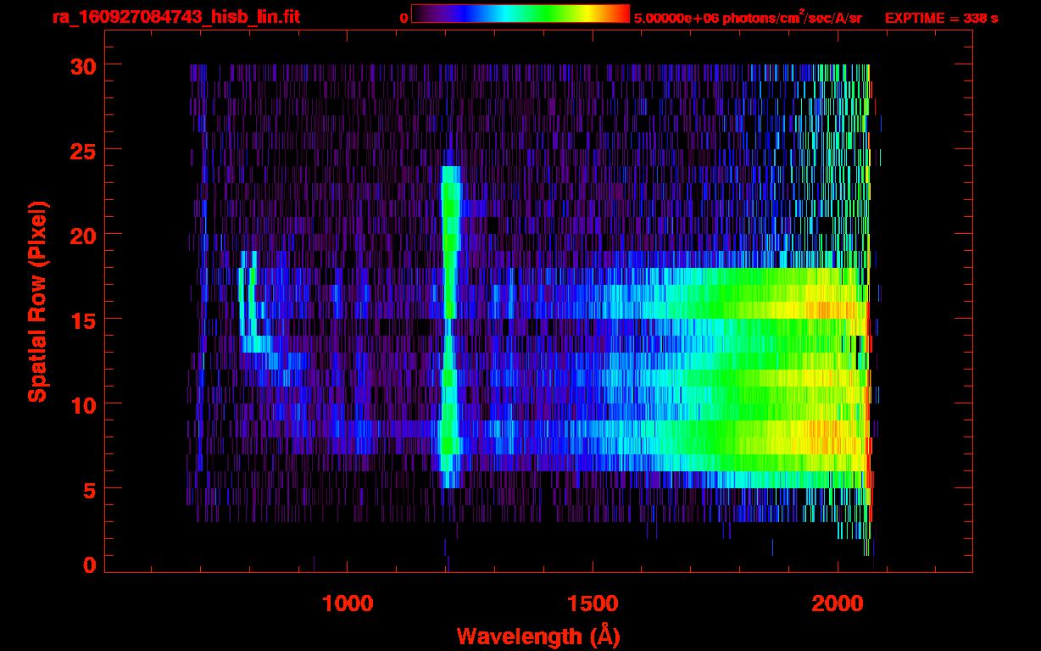This screenshot has width=1041, height=651.
Task: Click the colorbar minimum value 0
Action: click(404, 18)
